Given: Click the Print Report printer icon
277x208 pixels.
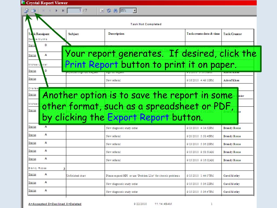Looking at the screenshot, I should point(33,11).
